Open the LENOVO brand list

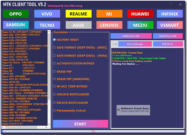[x=109, y=25]
